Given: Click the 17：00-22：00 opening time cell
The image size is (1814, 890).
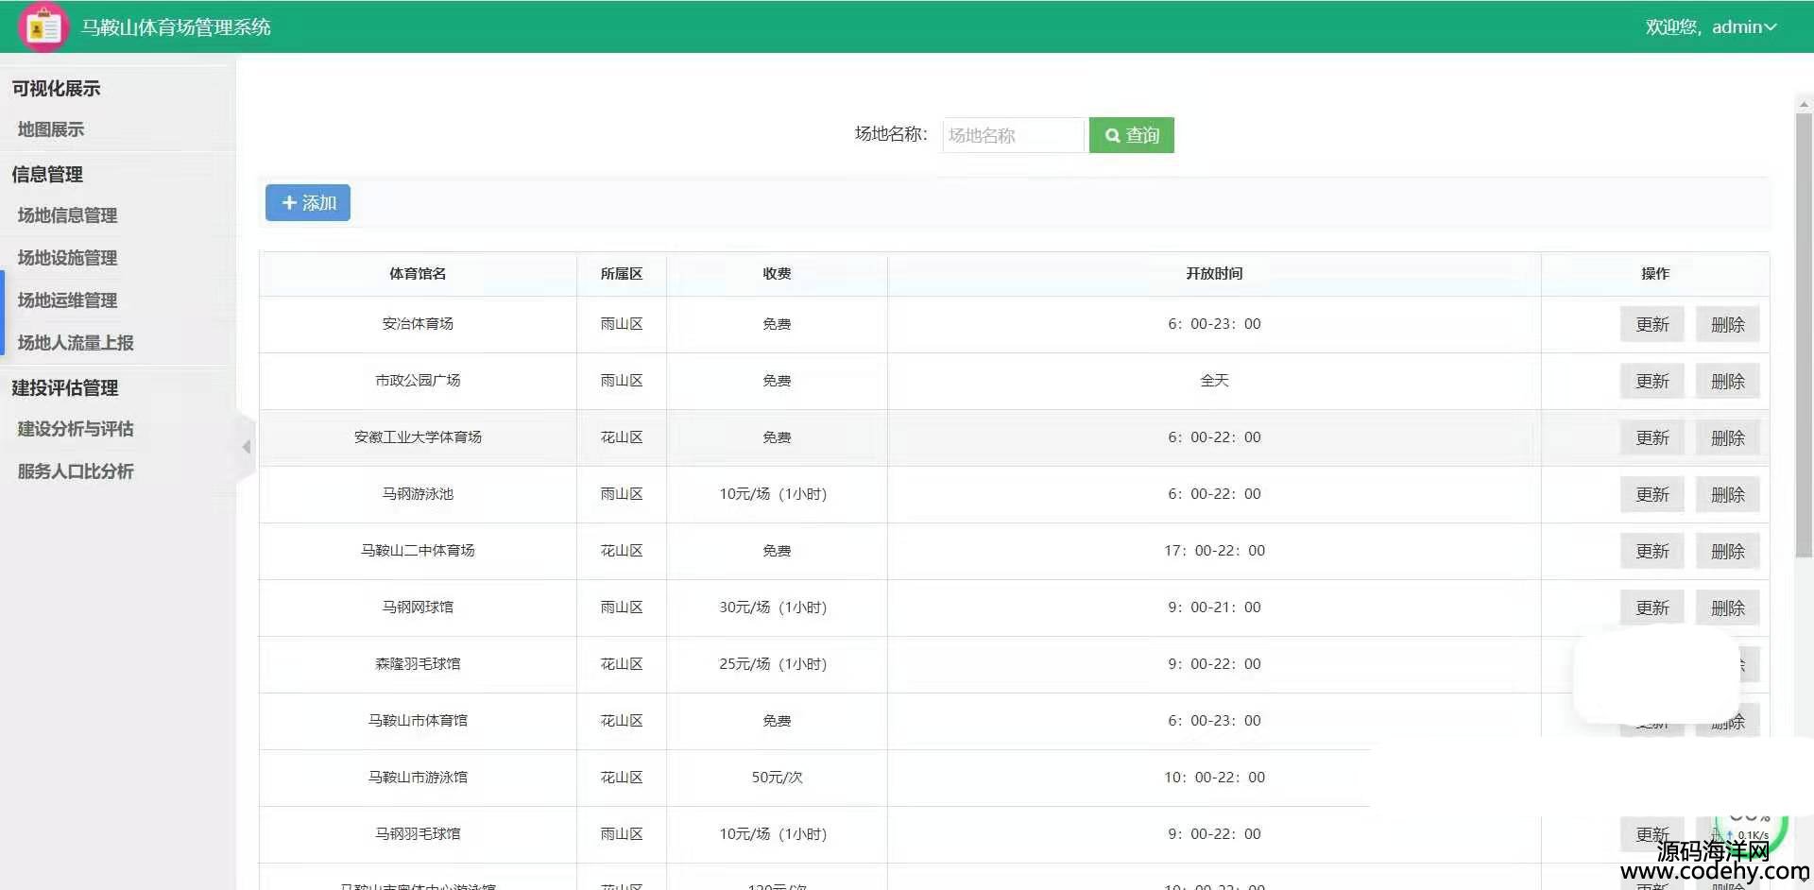Looking at the screenshot, I should (1214, 551).
